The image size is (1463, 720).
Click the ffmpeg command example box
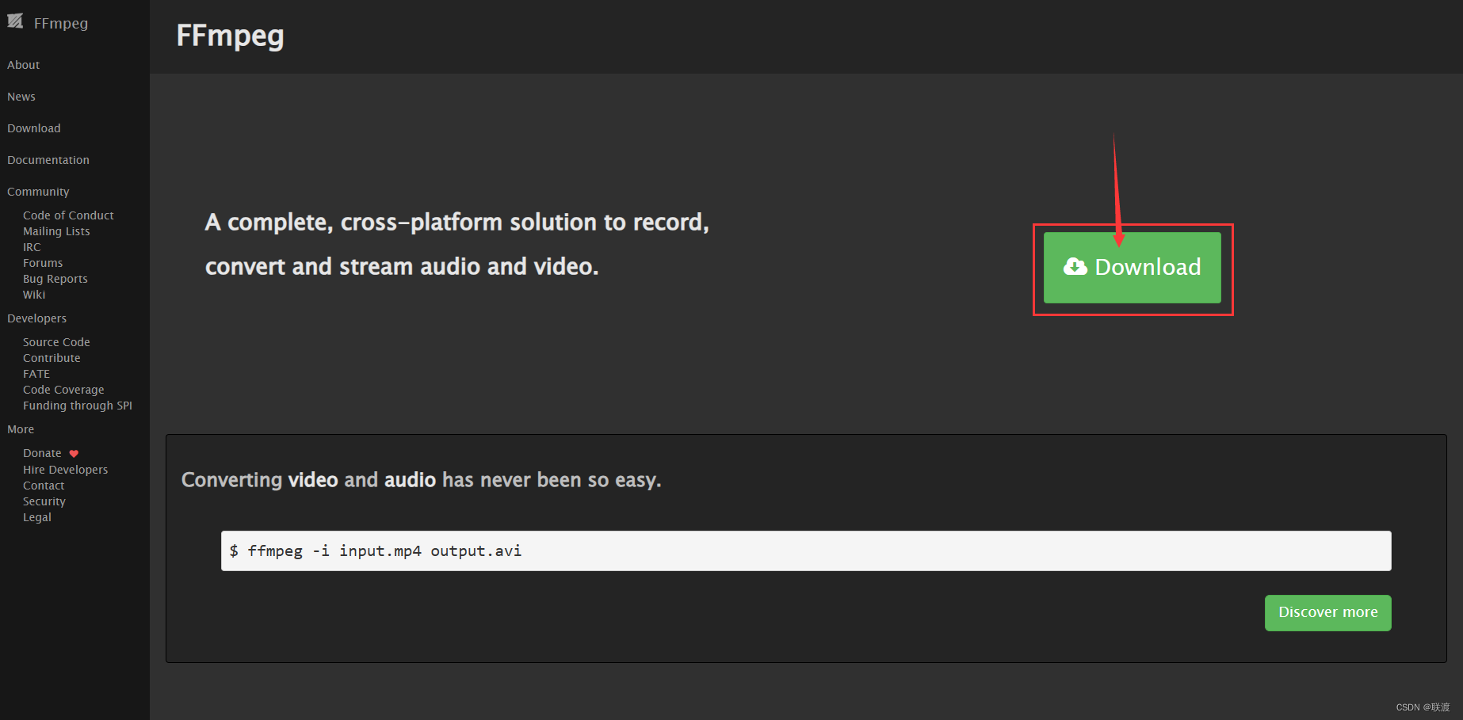(x=806, y=550)
